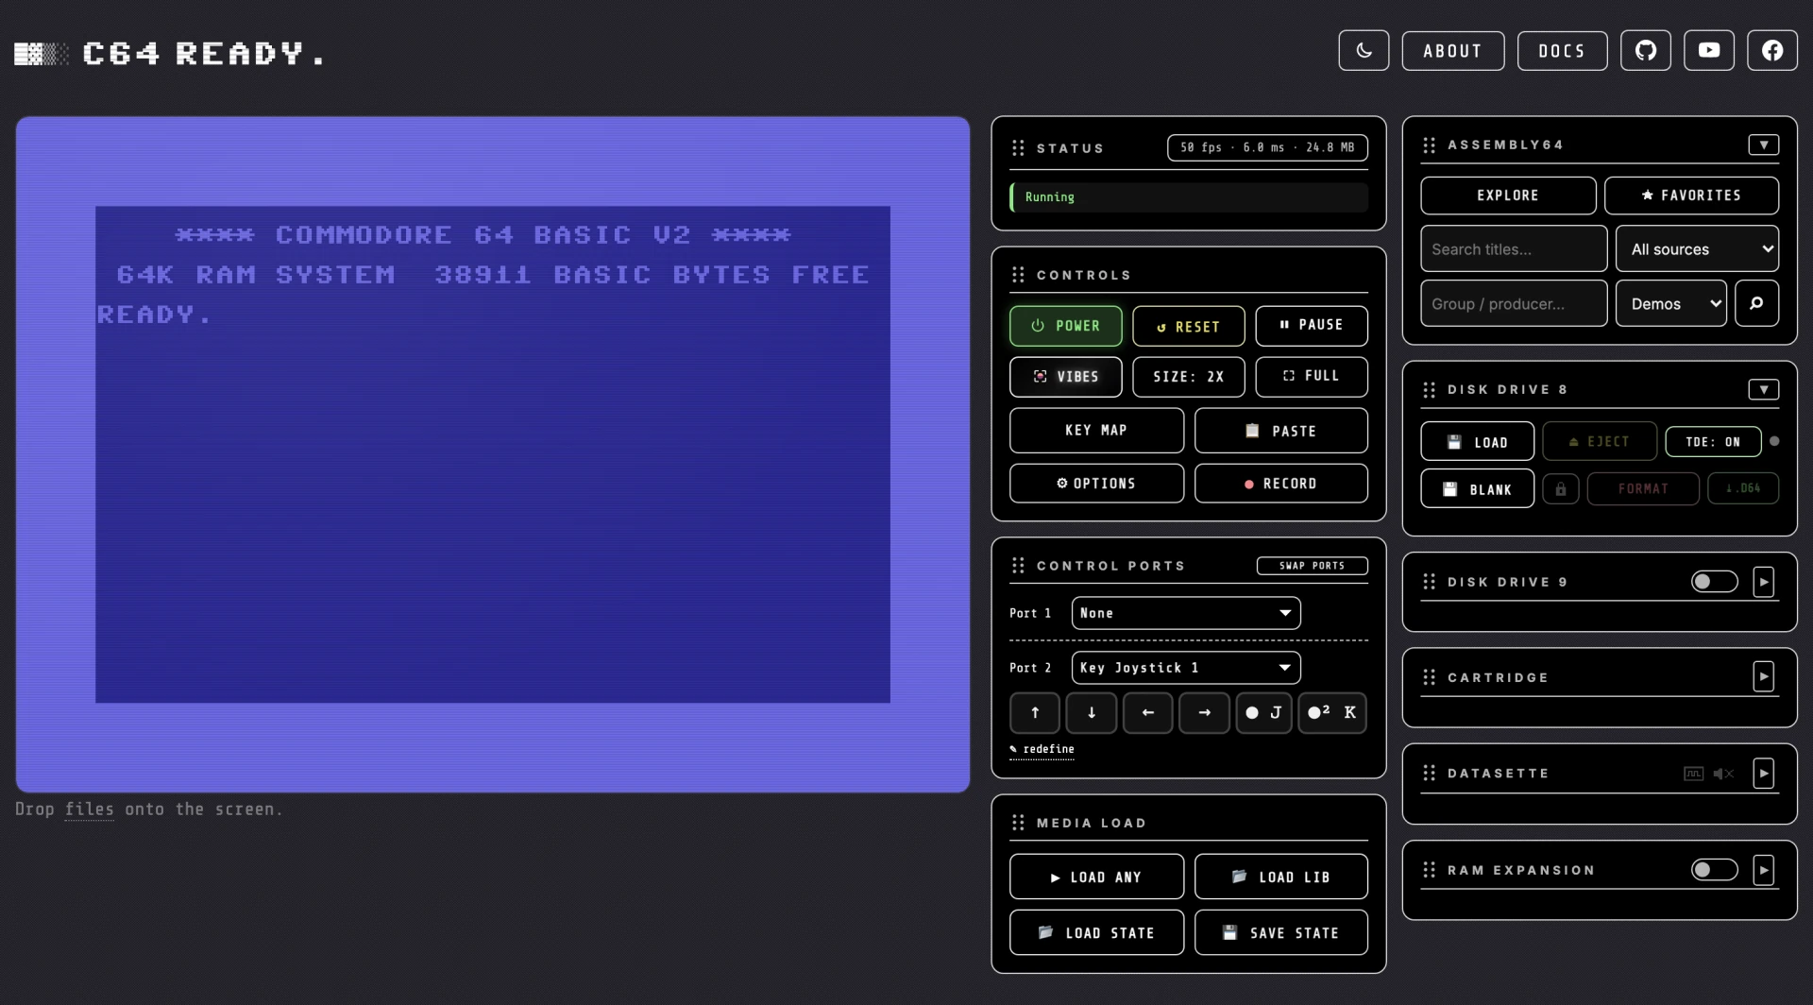Click the redefine keys link
1813x1005 pixels.
1042,749
